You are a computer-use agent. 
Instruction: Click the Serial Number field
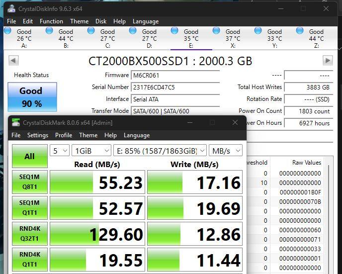pos(175,87)
